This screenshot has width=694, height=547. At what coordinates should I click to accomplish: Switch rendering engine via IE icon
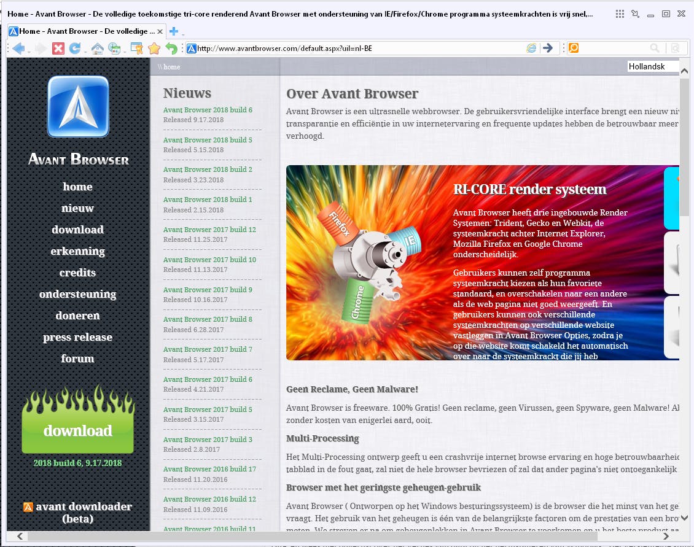(x=531, y=48)
